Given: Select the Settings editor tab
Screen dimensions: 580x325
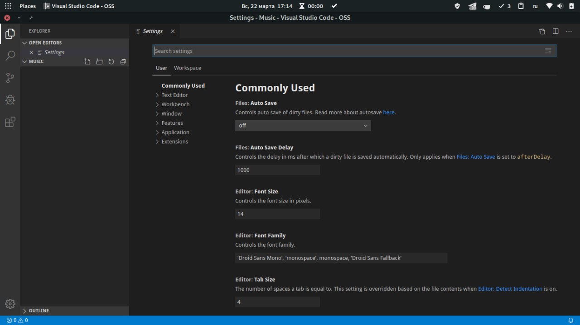Looking at the screenshot, I should point(152,31).
